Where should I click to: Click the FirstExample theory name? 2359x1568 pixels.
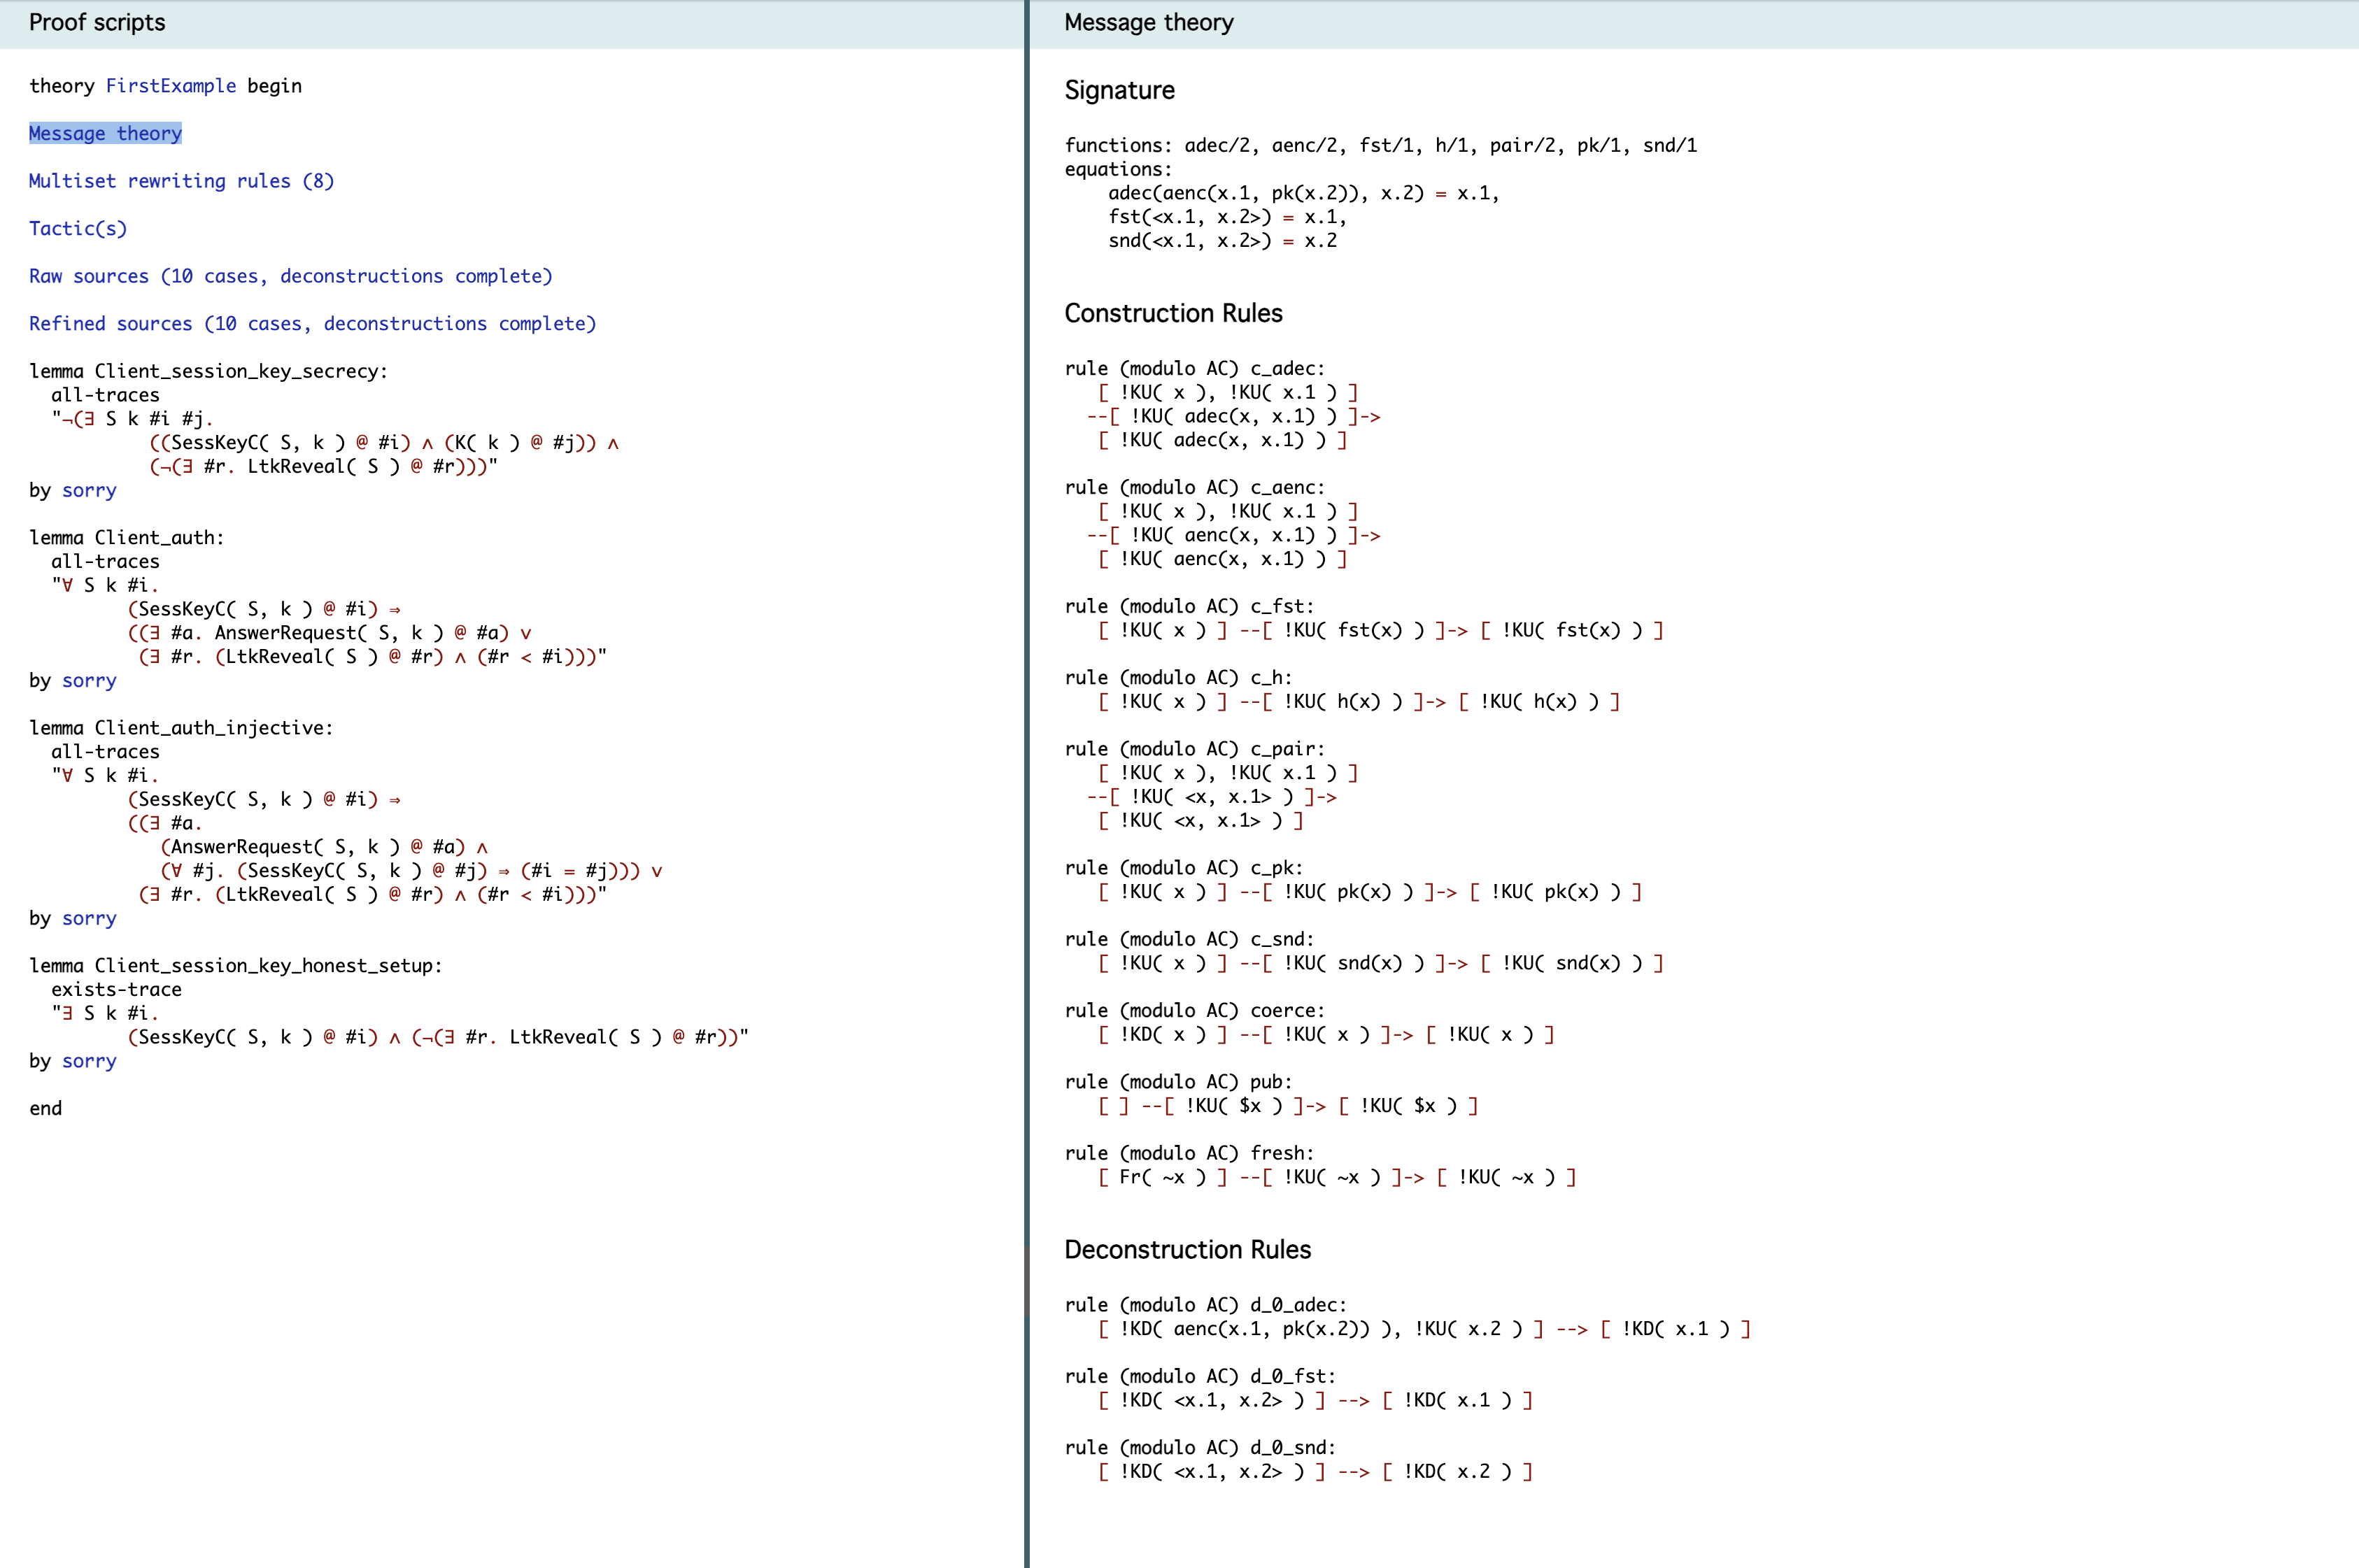click(x=171, y=86)
